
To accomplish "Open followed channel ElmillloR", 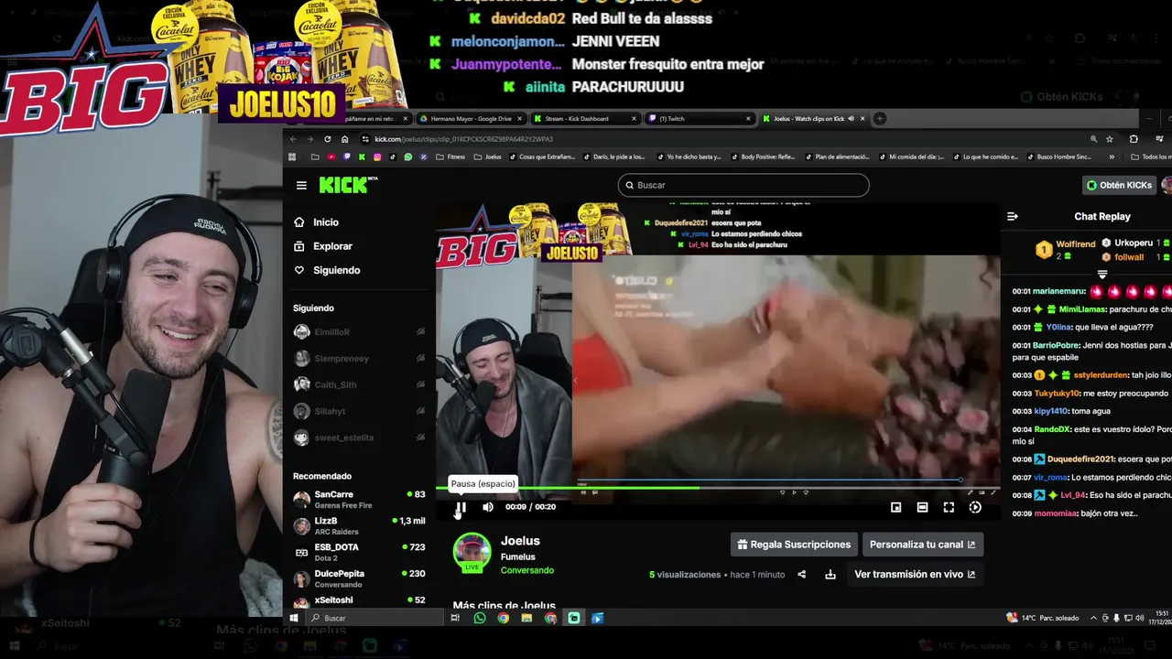I will [359, 332].
